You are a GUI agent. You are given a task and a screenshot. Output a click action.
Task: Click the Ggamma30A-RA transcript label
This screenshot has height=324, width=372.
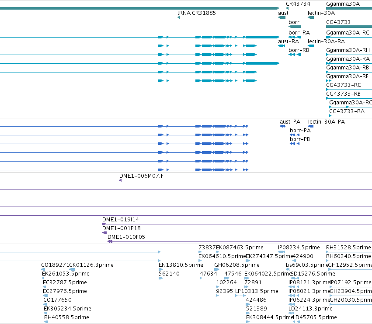coord(348,59)
